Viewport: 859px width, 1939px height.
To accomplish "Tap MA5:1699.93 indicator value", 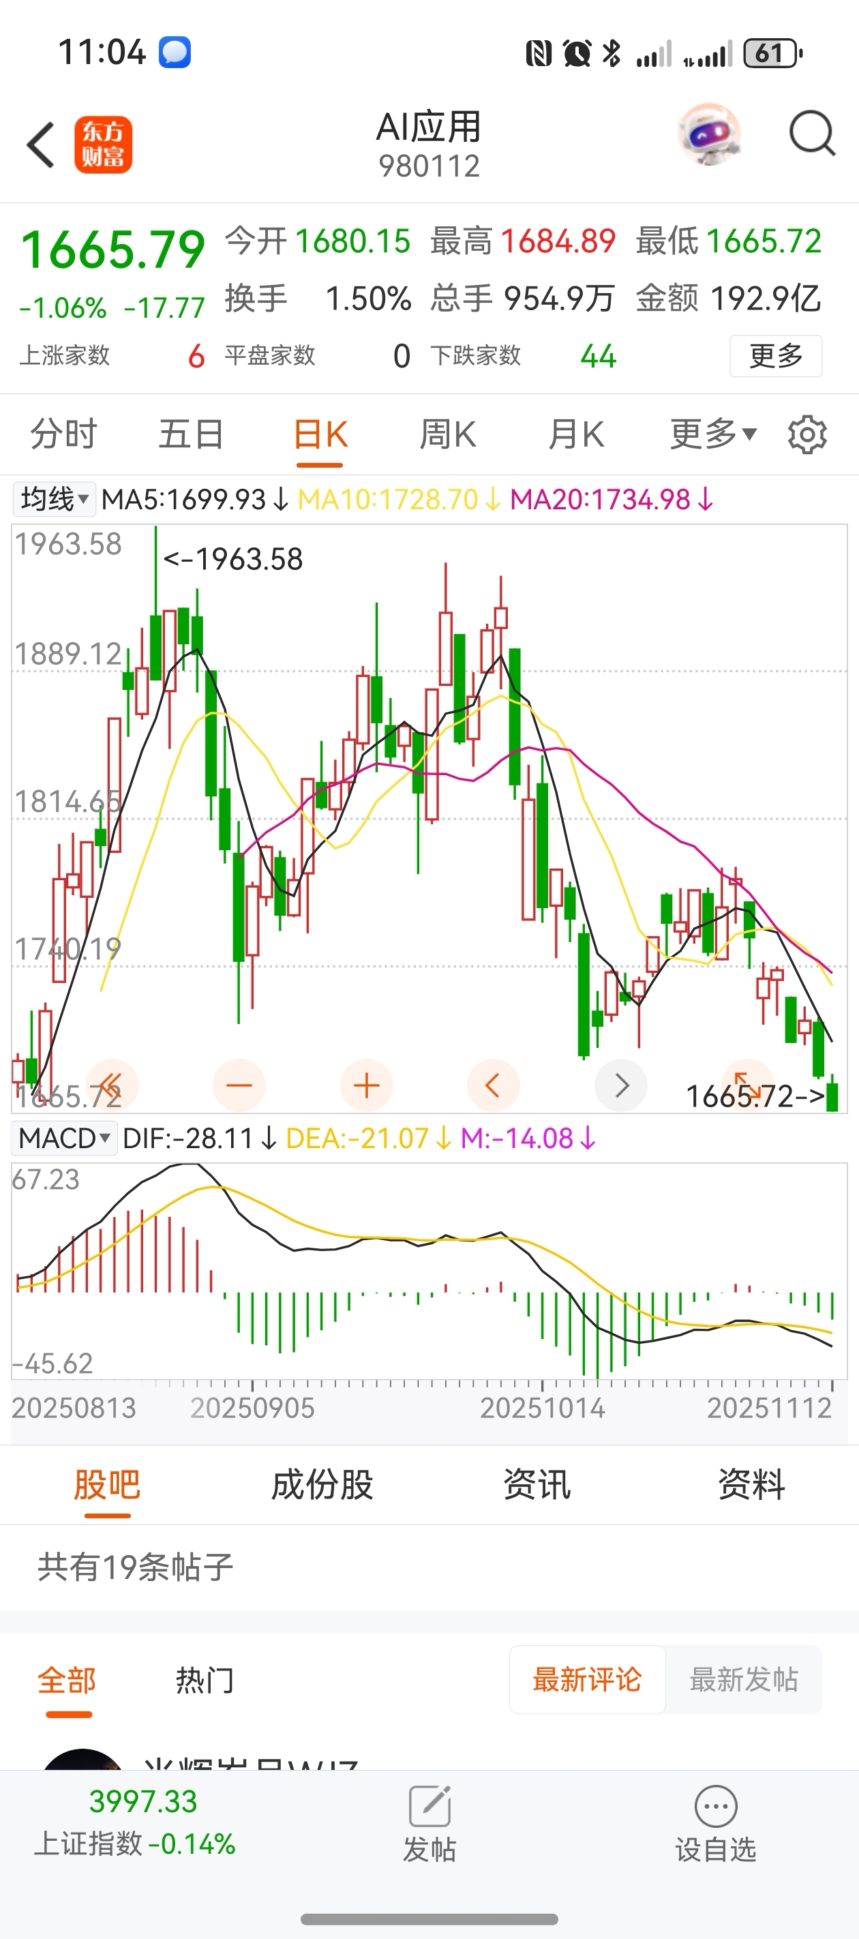I will coord(195,499).
